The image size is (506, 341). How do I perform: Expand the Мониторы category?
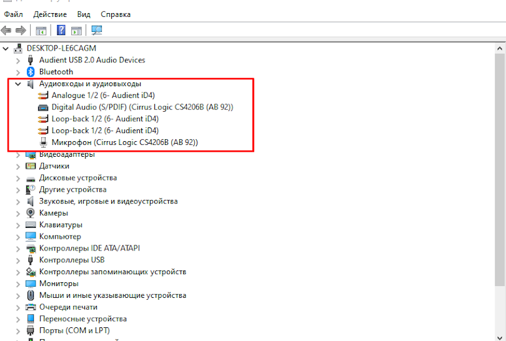coord(18,284)
